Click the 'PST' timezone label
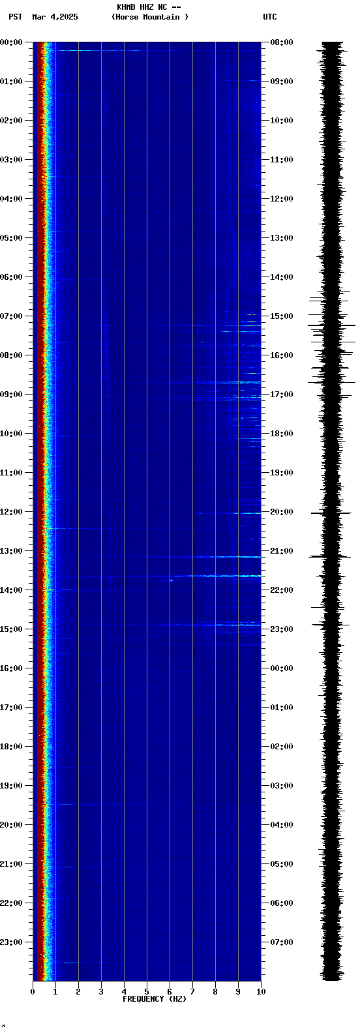This screenshot has width=360, height=1033. tap(16, 17)
